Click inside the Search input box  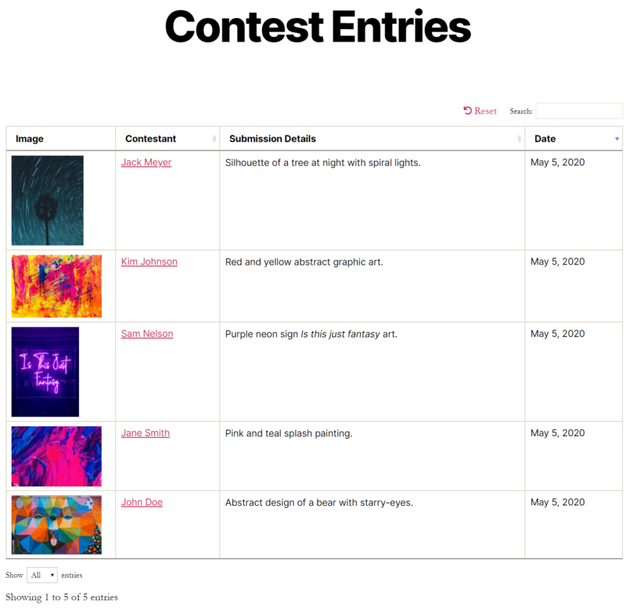pyautogui.click(x=579, y=111)
